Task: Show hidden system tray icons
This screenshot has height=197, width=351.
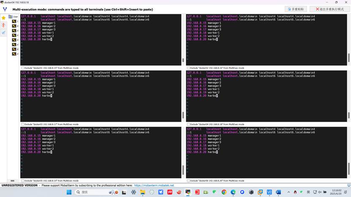Action: (x=288, y=192)
